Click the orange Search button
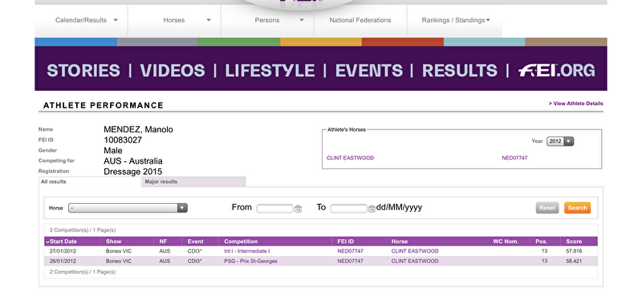The height and width of the screenshot is (296, 642). coord(577,208)
